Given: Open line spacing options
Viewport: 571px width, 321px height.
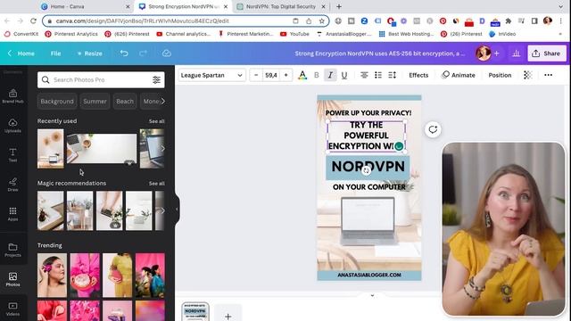Looking at the screenshot, I should (393, 75).
